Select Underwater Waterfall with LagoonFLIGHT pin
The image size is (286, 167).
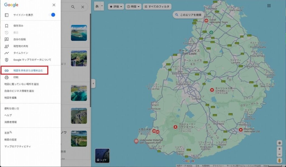click(136, 141)
